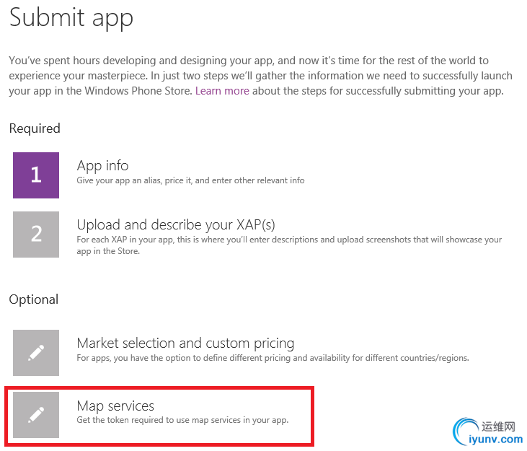Click 'Get the token required' description text

click(x=182, y=420)
